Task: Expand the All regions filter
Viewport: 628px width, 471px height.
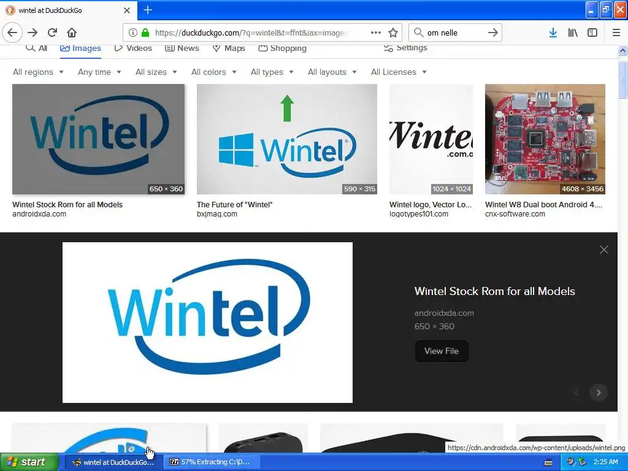Action: (x=38, y=72)
